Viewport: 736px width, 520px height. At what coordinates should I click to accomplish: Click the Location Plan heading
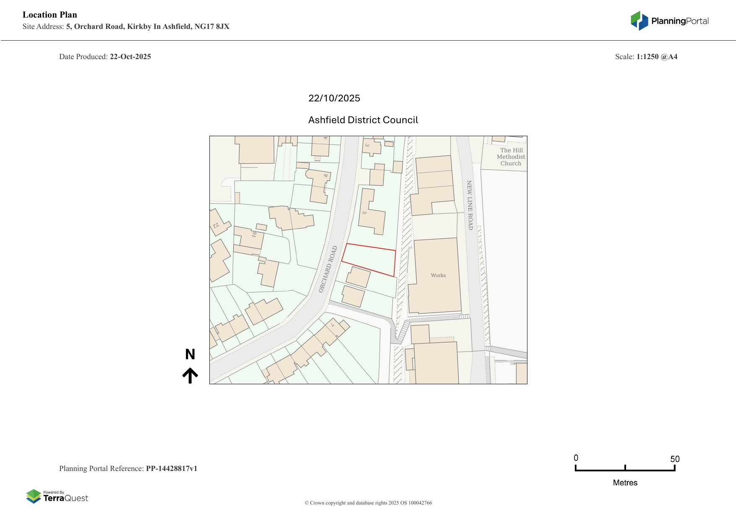click(x=50, y=15)
